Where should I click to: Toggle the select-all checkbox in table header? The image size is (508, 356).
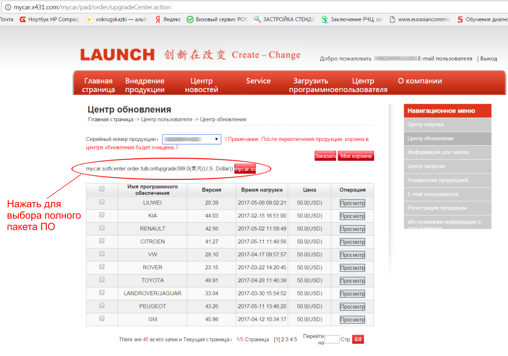pyautogui.click(x=102, y=189)
